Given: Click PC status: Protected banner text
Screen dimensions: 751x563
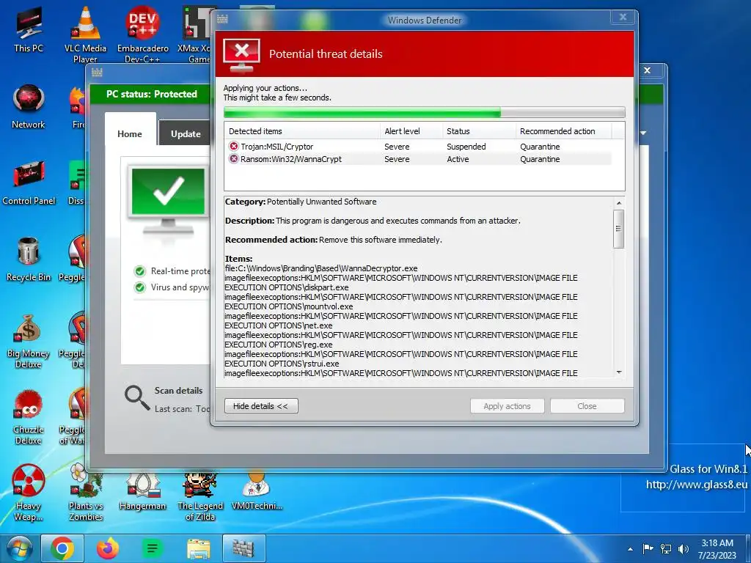Looking at the screenshot, I should pos(152,94).
